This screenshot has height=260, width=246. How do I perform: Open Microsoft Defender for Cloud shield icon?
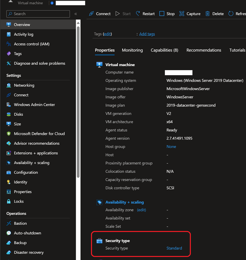pos(9,134)
